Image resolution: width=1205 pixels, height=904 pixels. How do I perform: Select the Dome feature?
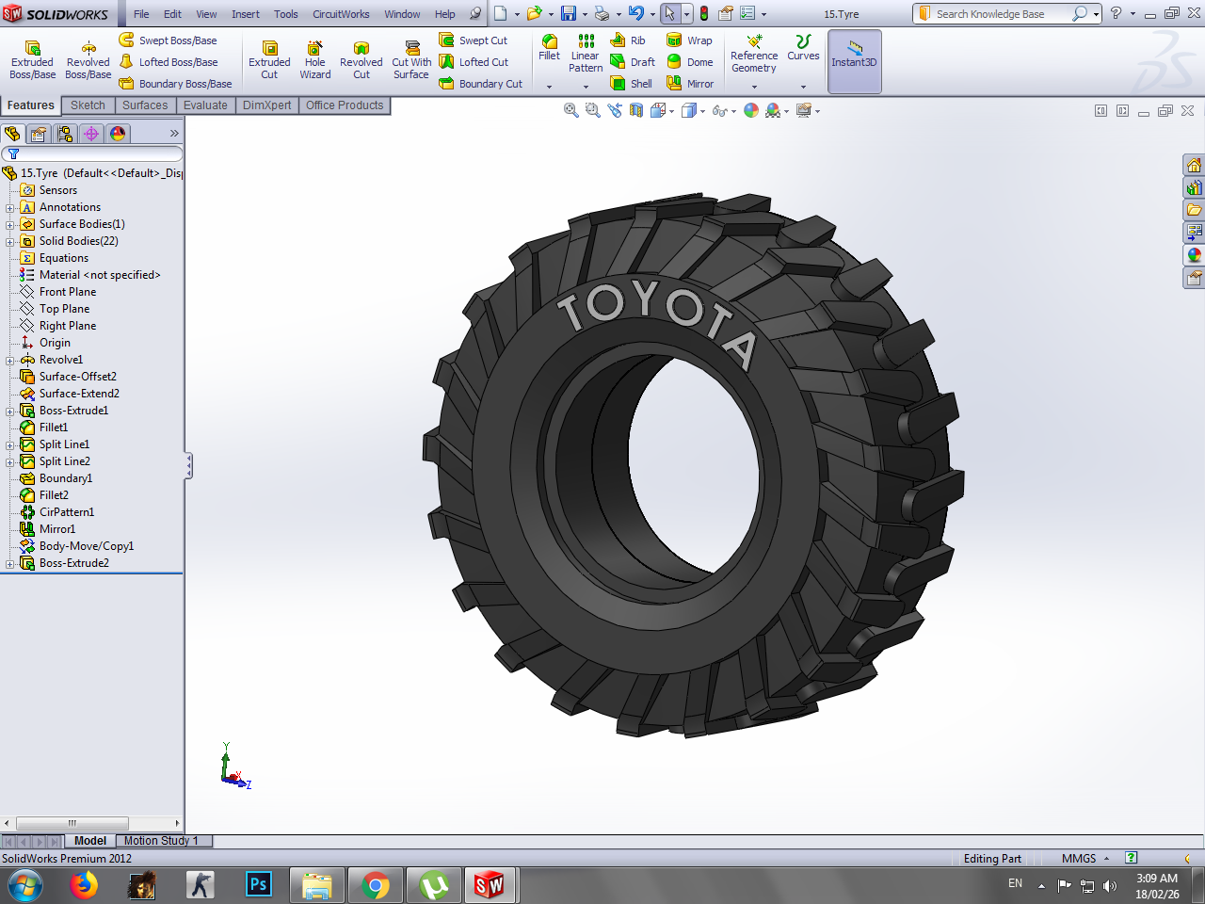click(689, 62)
